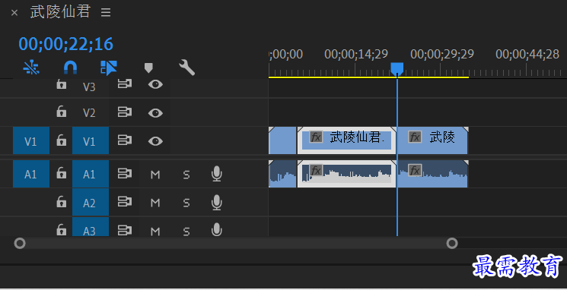Click left zoom scrollbar handle
The width and height of the screenshot is (567, 290).
pos(20,244)
